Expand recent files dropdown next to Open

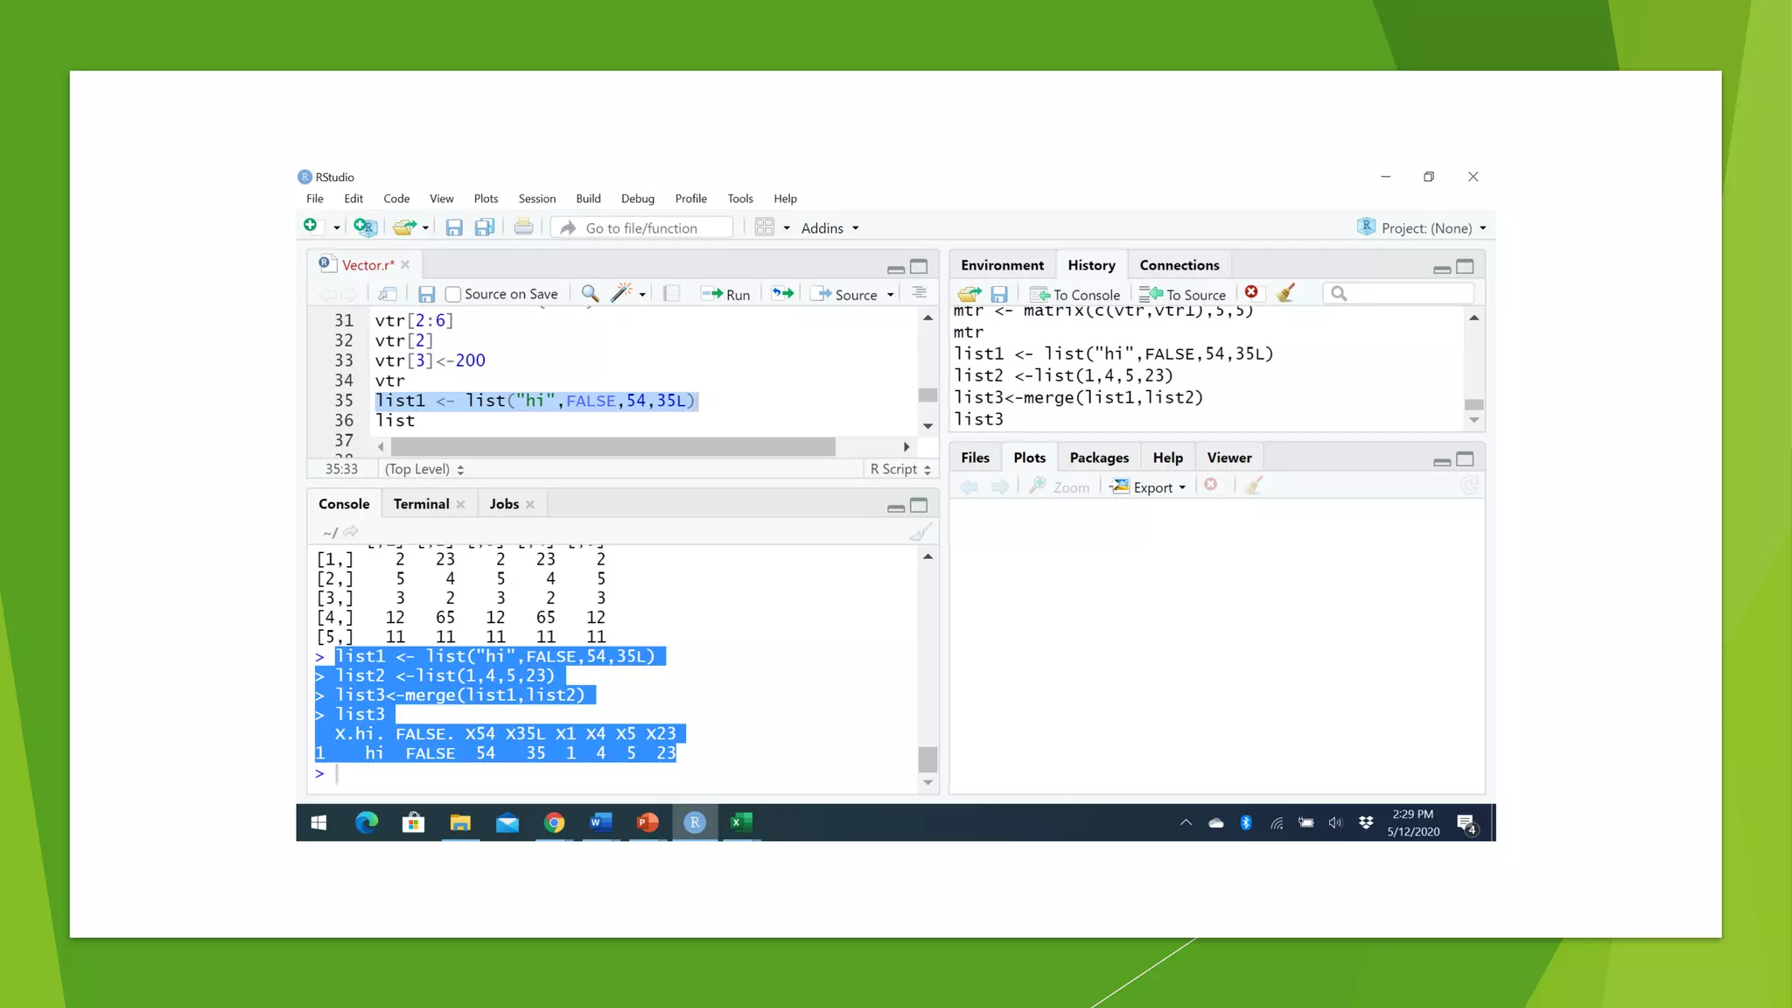425,228
